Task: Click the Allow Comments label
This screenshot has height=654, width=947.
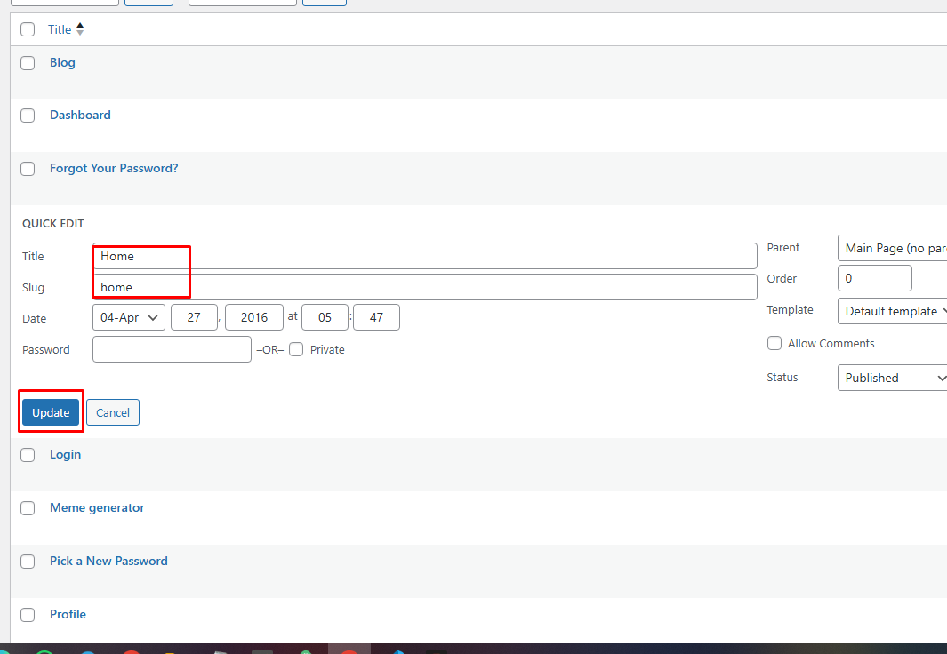Action: 831,343
